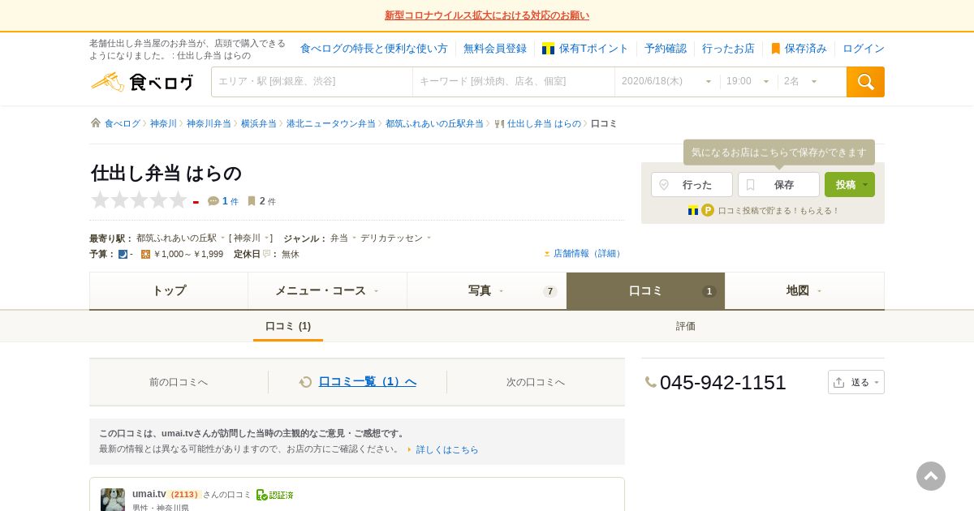Open the Tabelog logo homepage
Screen dimensions: 974x511
[x=142, y=82]
